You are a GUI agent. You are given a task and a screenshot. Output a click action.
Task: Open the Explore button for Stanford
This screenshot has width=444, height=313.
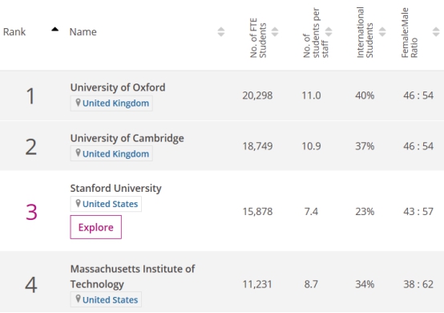click(x=95, y=227)
